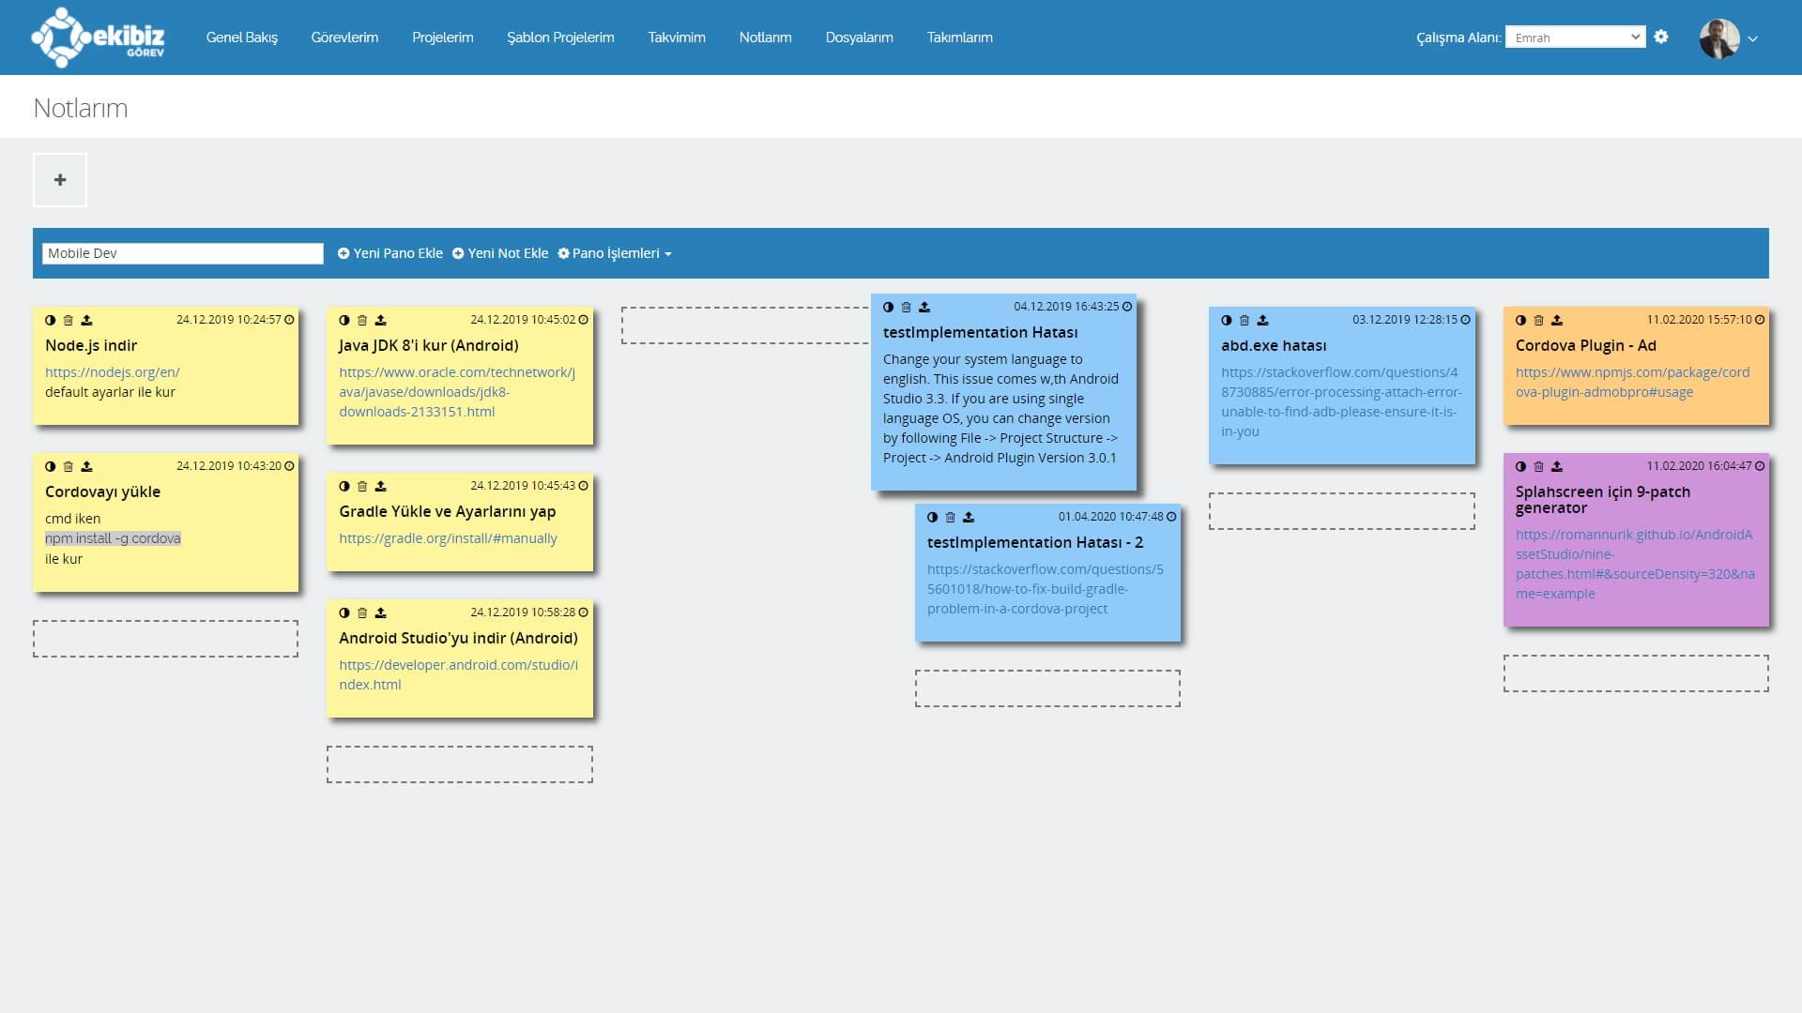Open workspace settings gear icon
The height and width of the screenshot is (1013, 1802).
coord(1661,37)
